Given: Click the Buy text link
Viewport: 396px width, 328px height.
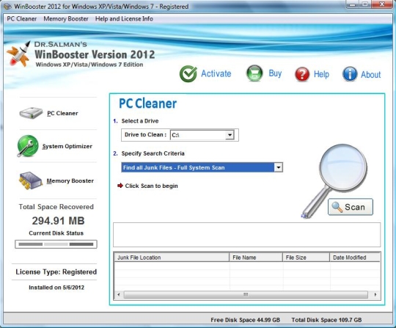Looking at the screenshot, I should [275, 73].
